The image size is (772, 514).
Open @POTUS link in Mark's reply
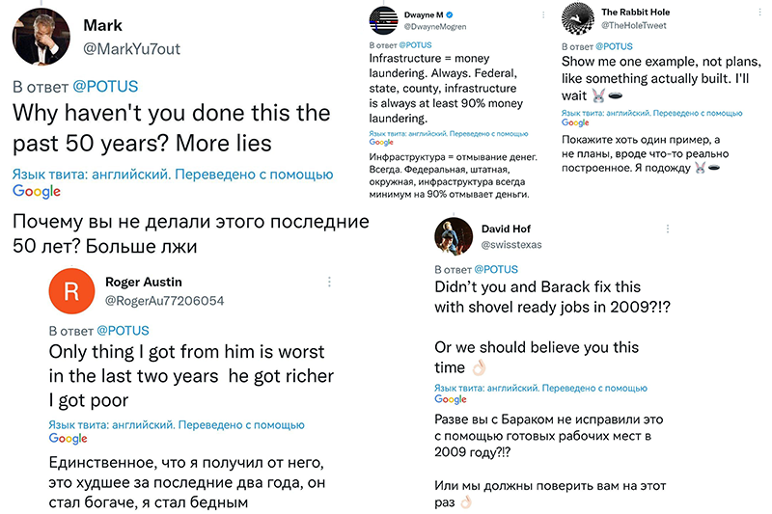pos(105,87)
